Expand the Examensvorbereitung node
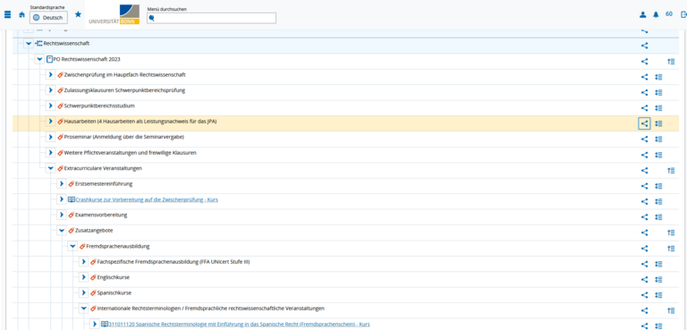This screenshot has width=687, height=330. tap(62, 215)
